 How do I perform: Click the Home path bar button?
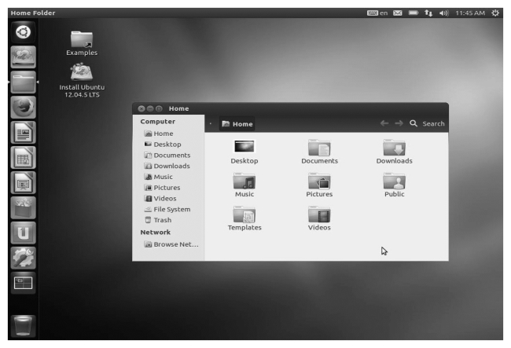237,124
